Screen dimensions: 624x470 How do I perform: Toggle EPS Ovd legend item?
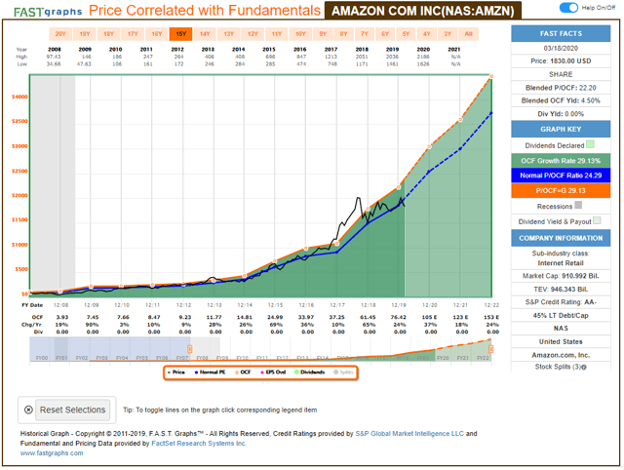pyautogui.click(x=273, y=372)
